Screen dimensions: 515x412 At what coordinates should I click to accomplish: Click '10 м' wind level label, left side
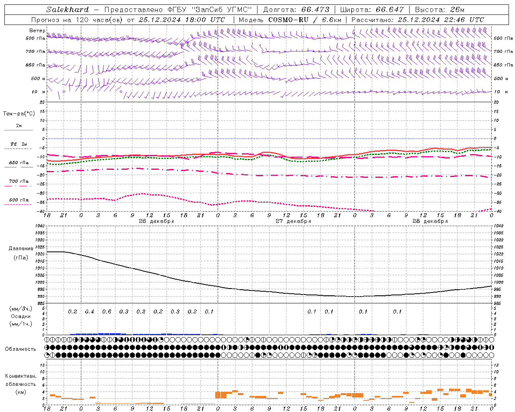tap(39, 92)
